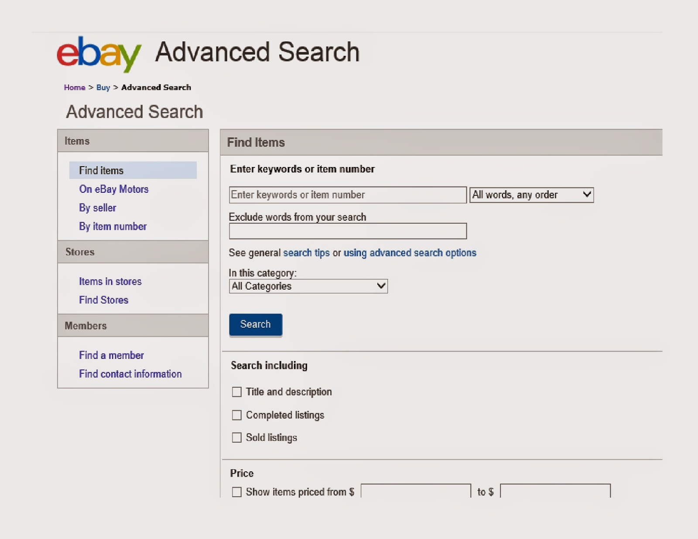Click the Search button
The image size is (698, 539).
[x=255, y=324]
